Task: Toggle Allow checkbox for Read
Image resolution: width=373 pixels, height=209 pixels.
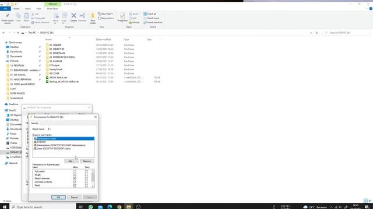Action: [x=75, y=185]
